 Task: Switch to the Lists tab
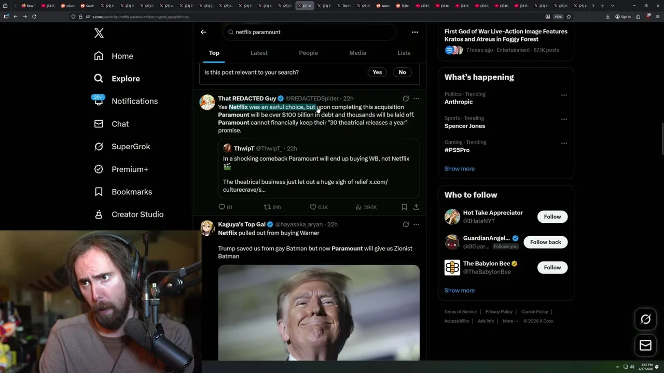[404, 53]
